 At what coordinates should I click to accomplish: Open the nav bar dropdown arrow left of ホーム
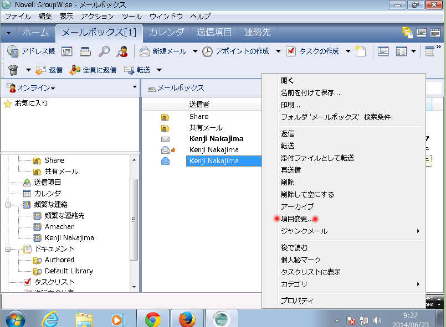point(8,33)
